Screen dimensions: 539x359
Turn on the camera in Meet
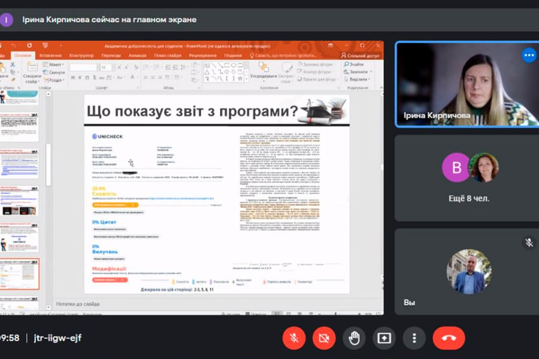click(x=324, y=338)
